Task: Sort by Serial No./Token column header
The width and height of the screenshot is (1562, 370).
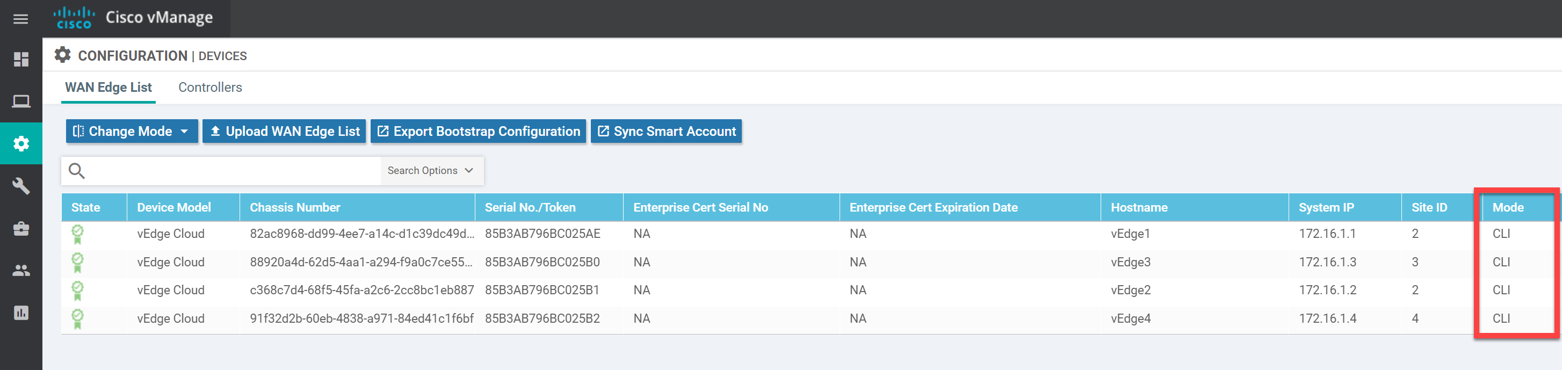Action: 549,207
